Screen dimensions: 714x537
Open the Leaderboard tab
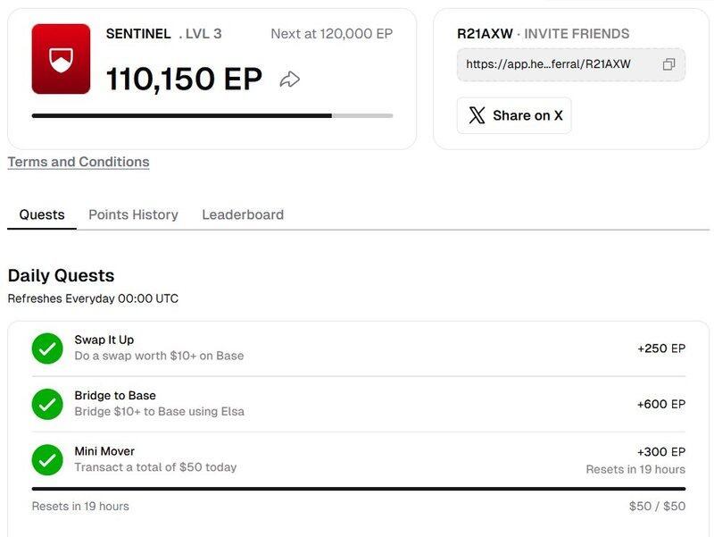click(x=243, y=214)
